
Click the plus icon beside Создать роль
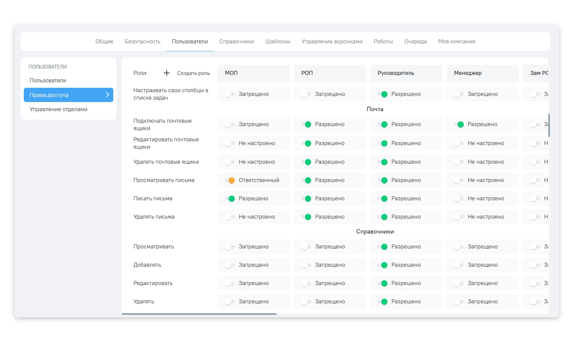167,73
